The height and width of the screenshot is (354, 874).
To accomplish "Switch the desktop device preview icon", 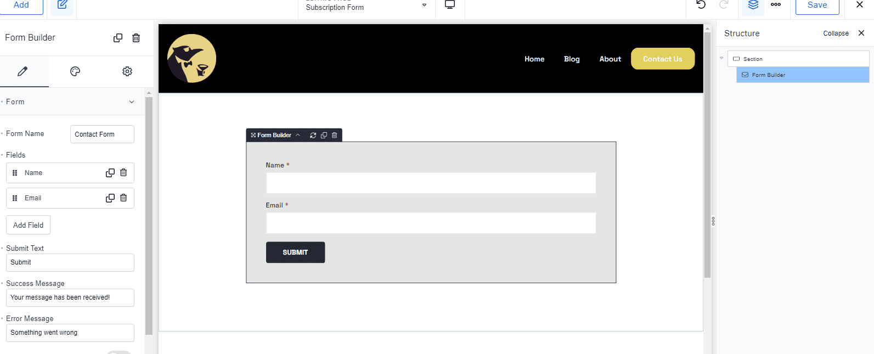I will tap(450, 5).
